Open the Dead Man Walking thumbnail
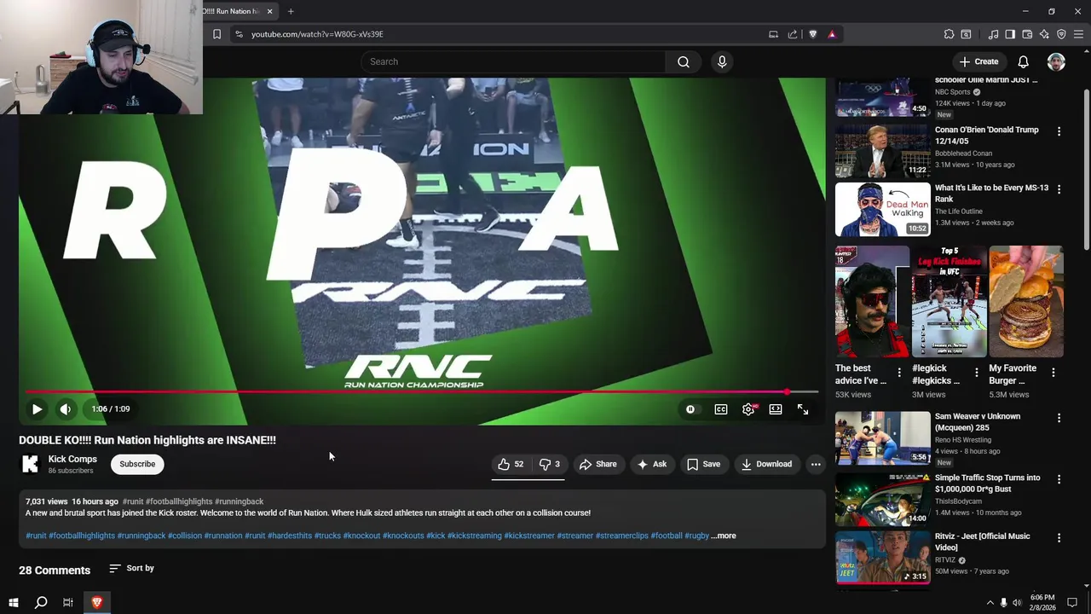This screenshot has height=614, width=1091. (882, 209)
